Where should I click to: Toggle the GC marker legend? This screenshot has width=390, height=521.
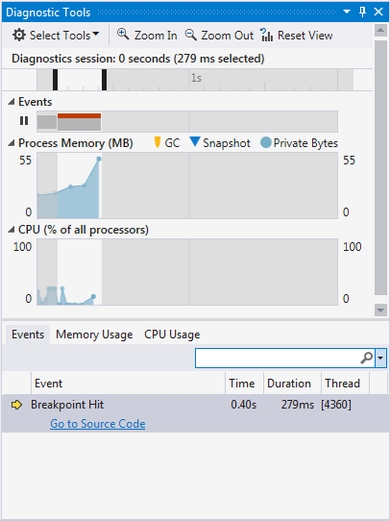tap(167, 143)
